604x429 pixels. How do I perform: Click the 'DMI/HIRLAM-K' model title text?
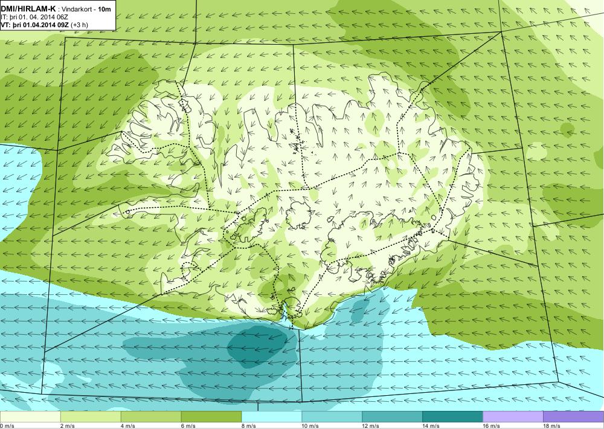click(x=28, y=9)
